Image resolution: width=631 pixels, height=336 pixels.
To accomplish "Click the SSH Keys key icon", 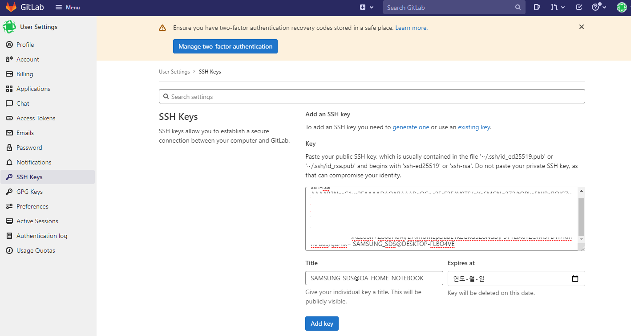I will [x=9, y=177].
